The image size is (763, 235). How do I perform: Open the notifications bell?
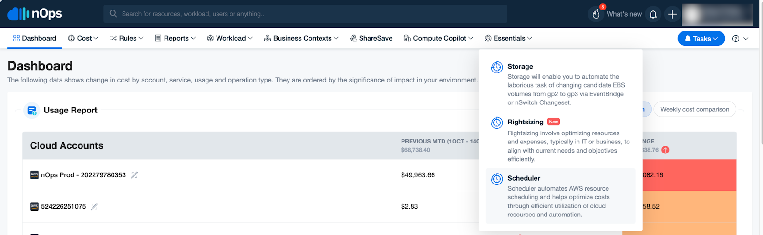coord(653,14)
